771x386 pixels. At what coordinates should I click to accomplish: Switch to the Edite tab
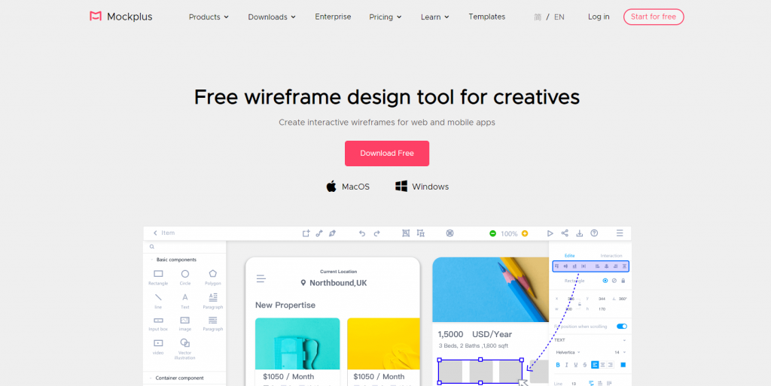[x=569, y=255]
